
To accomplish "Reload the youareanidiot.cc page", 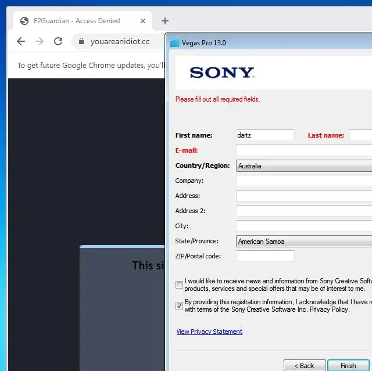I will 58,41.
